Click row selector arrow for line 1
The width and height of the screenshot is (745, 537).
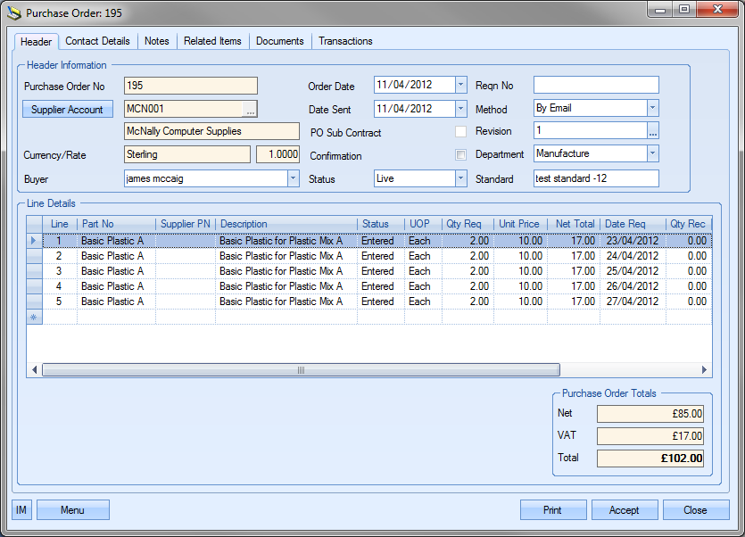pyautogui.click(x=34, y=241)
